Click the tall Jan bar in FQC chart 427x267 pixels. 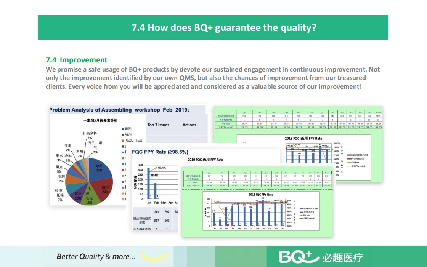tap(148, 184)
